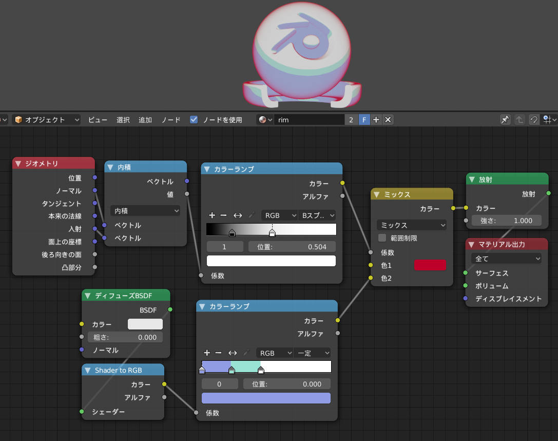This screenshot has height=441, width=558.
Task: Select white stop handle at 0.504
Action: (272, 233)
